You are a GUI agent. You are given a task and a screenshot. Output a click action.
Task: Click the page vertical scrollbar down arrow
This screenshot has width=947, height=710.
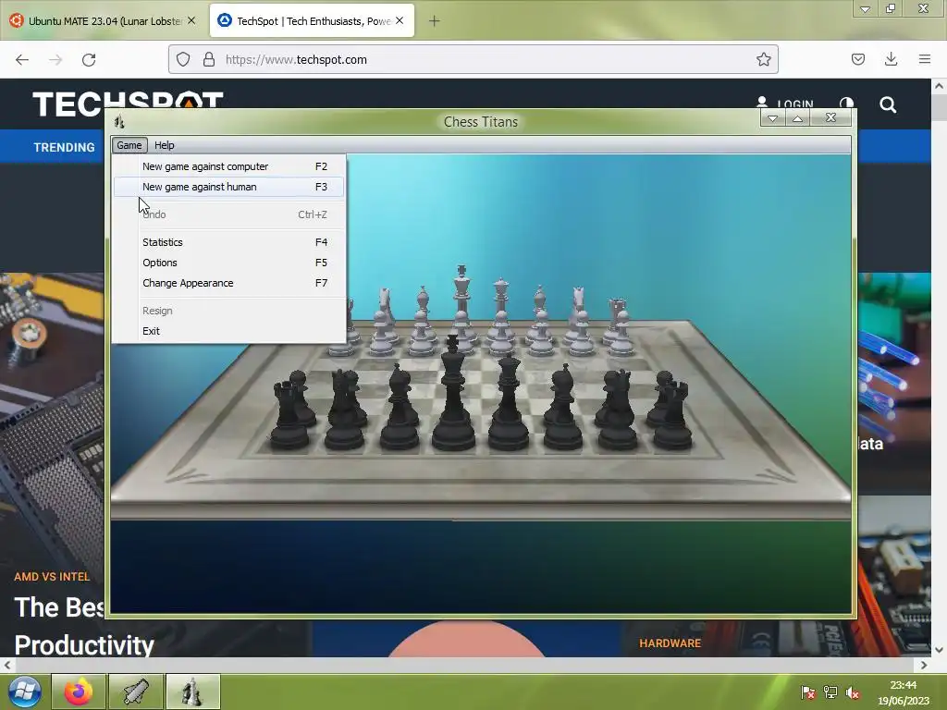point(939,650)
